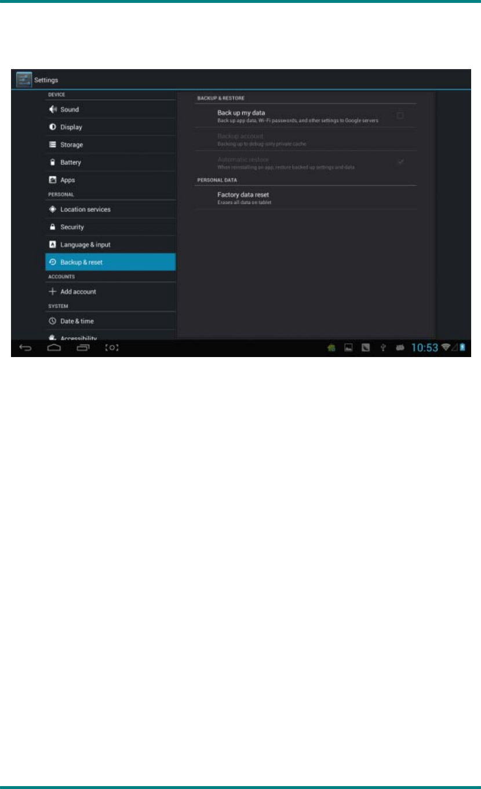Tap the Home navigation button

pyautogui.click(x=54, y=348)
